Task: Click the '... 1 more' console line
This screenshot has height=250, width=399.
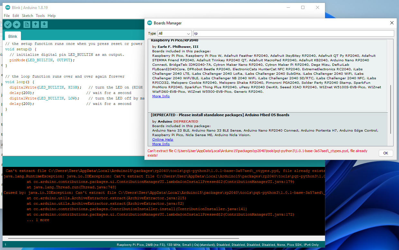Action: [x=38, y=220]
